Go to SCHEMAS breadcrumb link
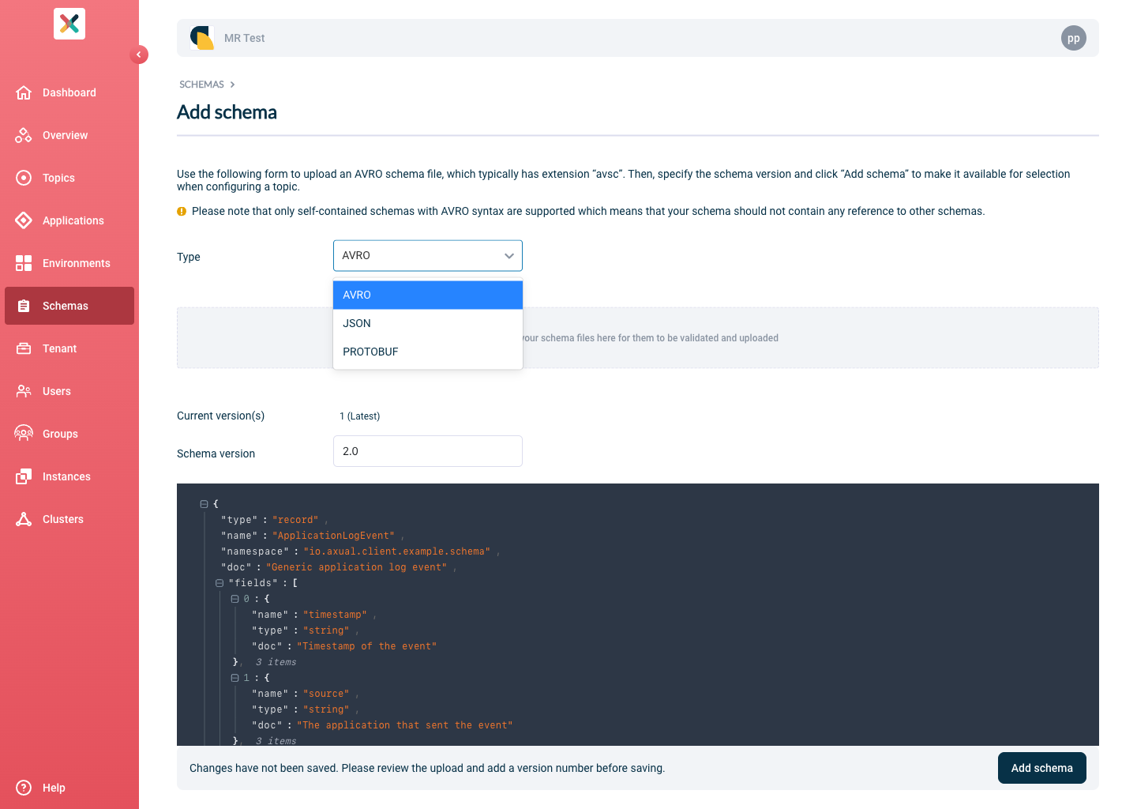This screenshot has height=809, width=1137. (201, 85)
